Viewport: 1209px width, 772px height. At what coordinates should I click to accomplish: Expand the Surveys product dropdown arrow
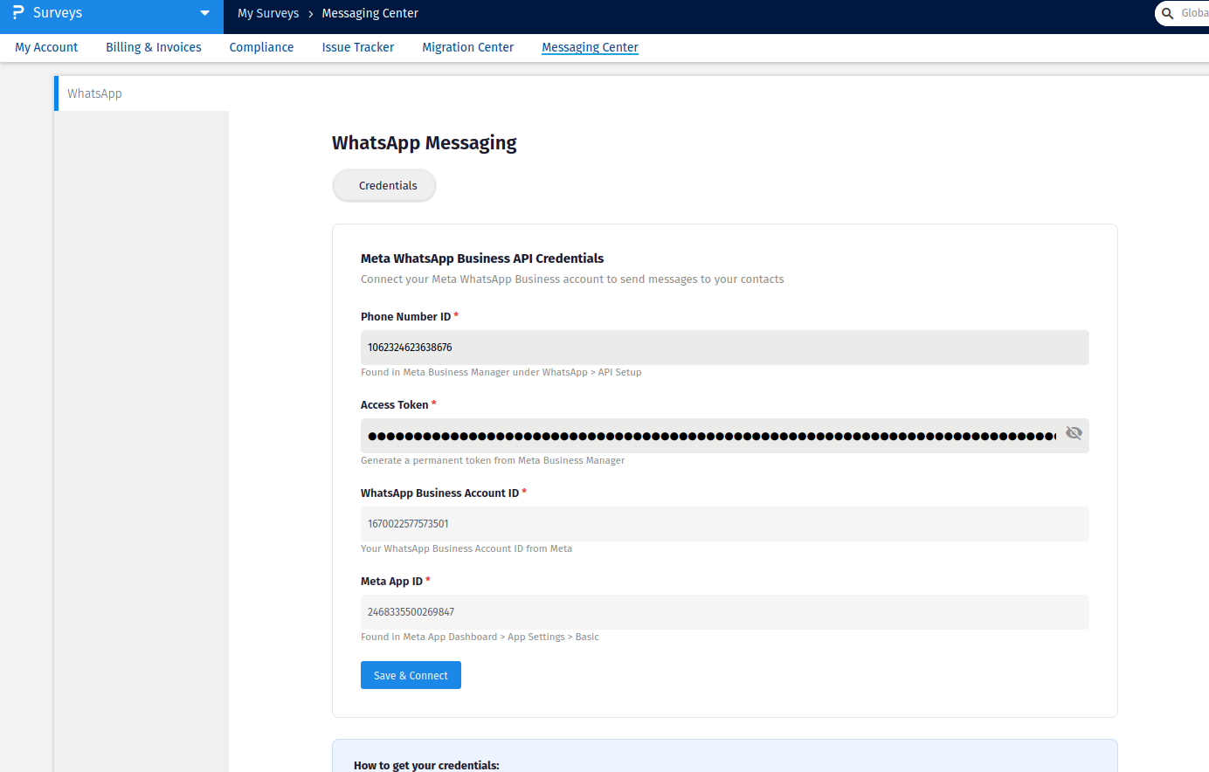(204, 13)
